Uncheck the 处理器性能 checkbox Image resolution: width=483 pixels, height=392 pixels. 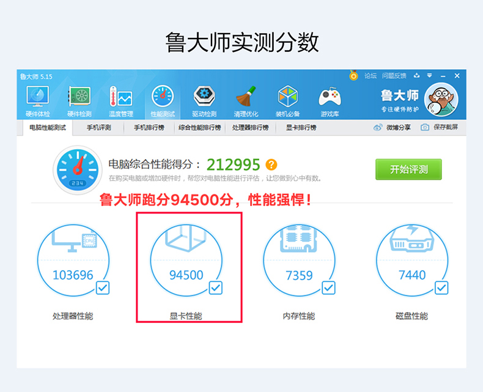point(103,288)
